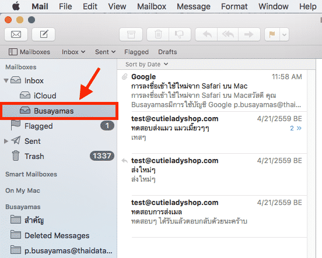Open the Help menu
Viewport: 322px width, 258px height.
[x=307, y=6]
